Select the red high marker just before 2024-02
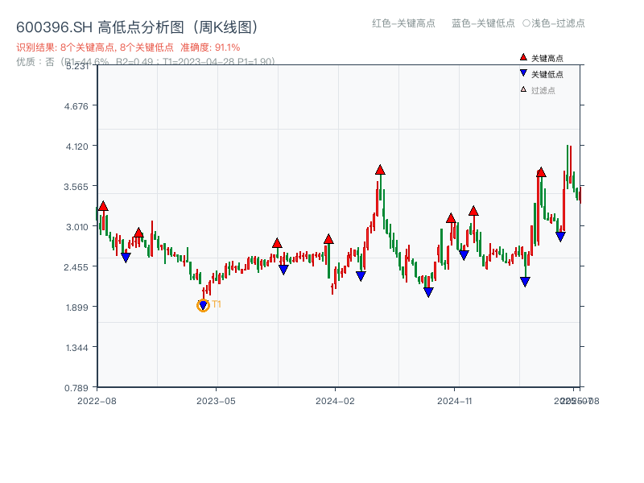The width and height of the screenshot is (644, 483). point(328,239)
